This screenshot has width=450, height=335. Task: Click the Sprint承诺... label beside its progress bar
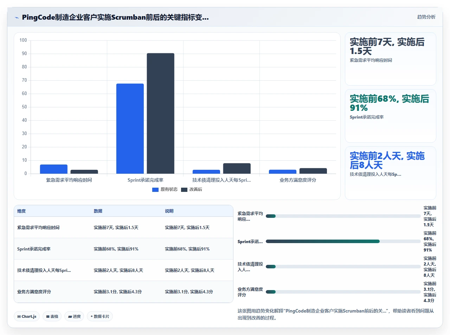(x=250, y=242)
